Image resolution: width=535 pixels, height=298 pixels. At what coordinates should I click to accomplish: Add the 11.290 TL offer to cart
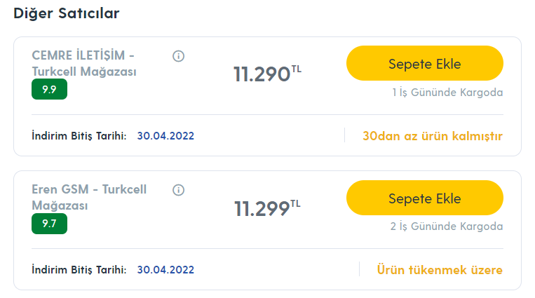coord(424,64)
